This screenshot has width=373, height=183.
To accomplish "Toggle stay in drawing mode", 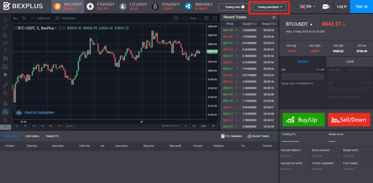I will 5,111.
